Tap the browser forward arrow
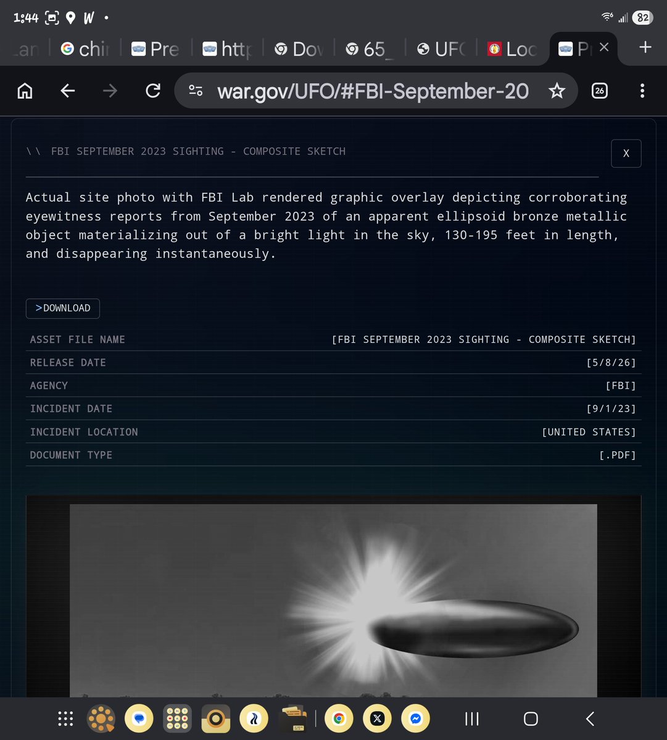 pos(110,91)
